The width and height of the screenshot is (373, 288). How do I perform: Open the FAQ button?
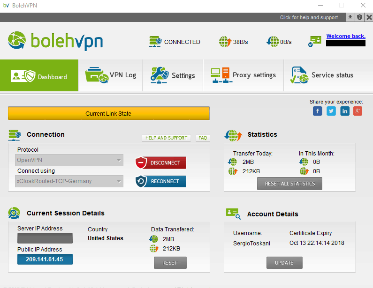pos(203,138)
